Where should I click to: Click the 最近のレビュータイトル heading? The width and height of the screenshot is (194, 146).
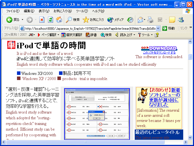click(157, 132)
